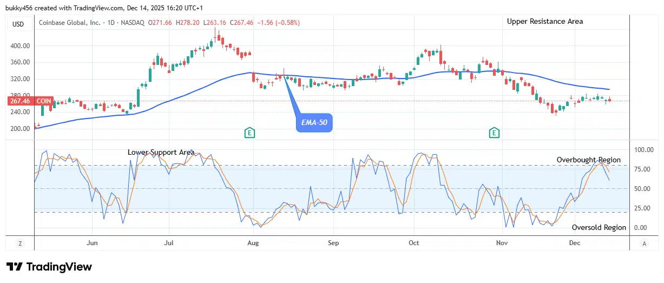The height and width of the screenshot is (283, 664).
Task: Select the EMA-50 callout label
Action: tap(314, 124)
